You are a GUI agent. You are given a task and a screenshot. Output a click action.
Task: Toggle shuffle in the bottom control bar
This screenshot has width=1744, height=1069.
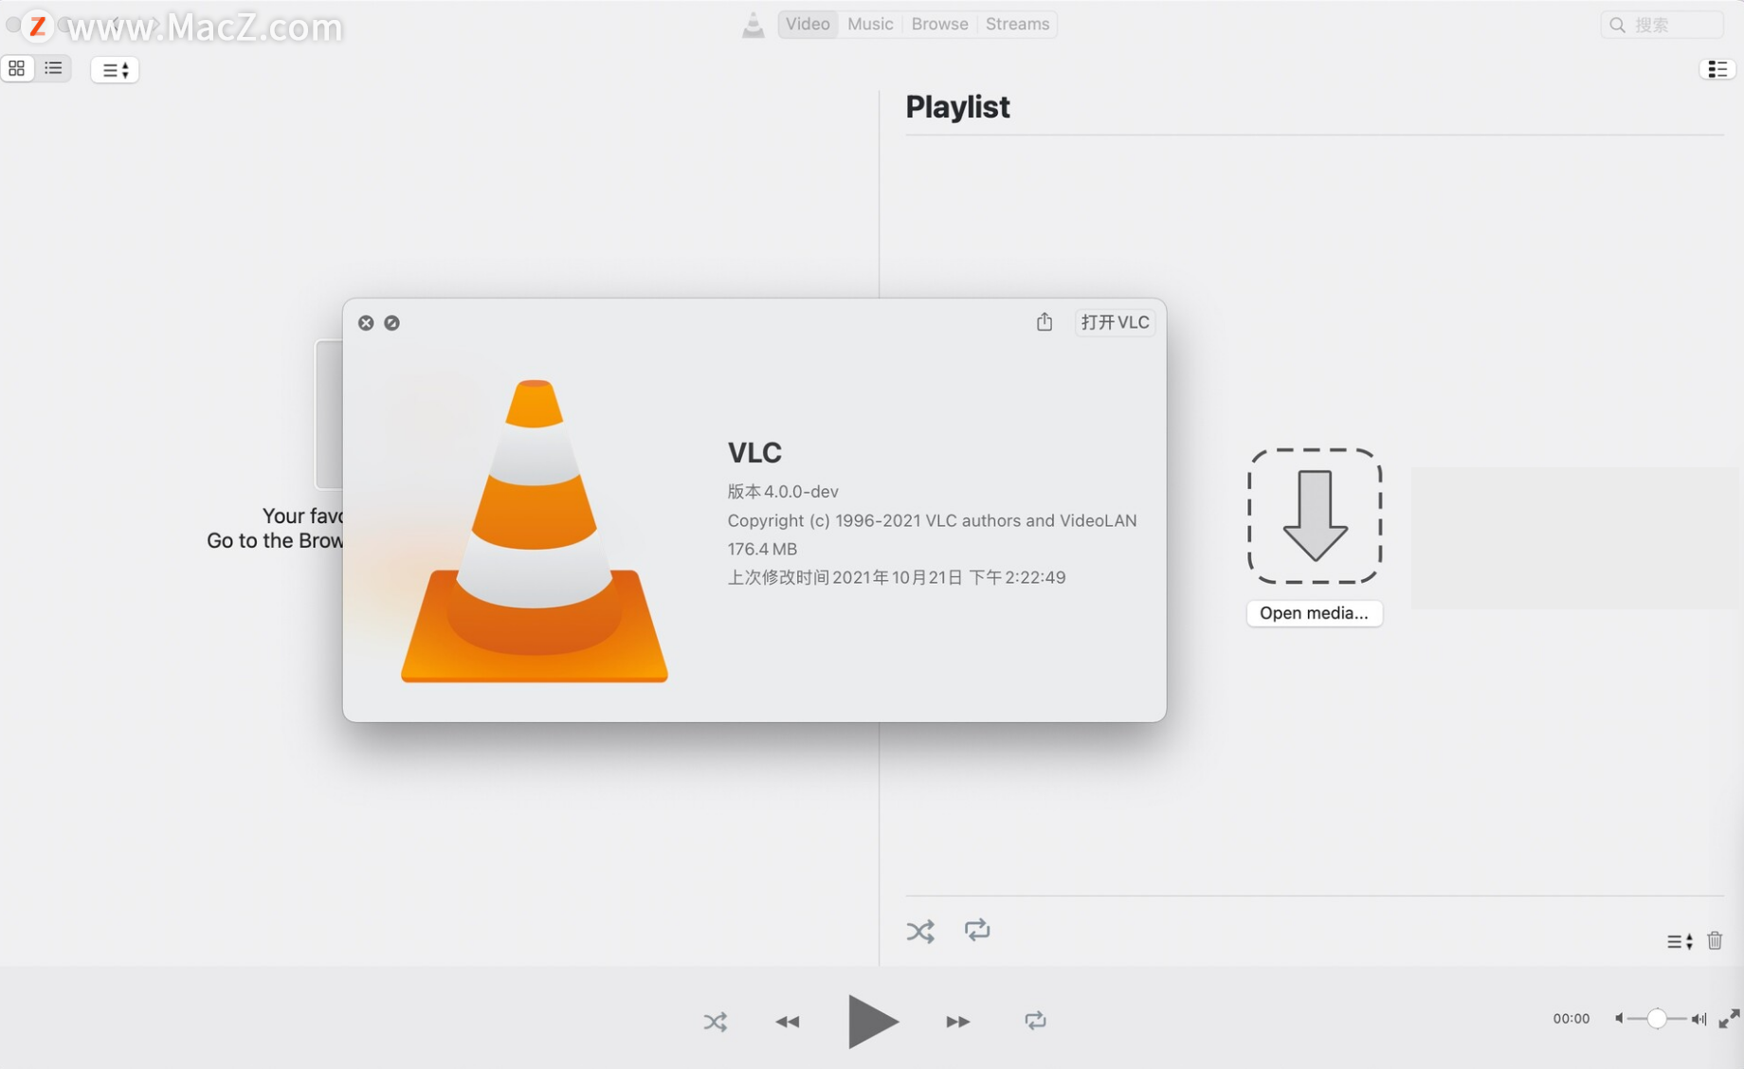click(x=716, y=1022)
